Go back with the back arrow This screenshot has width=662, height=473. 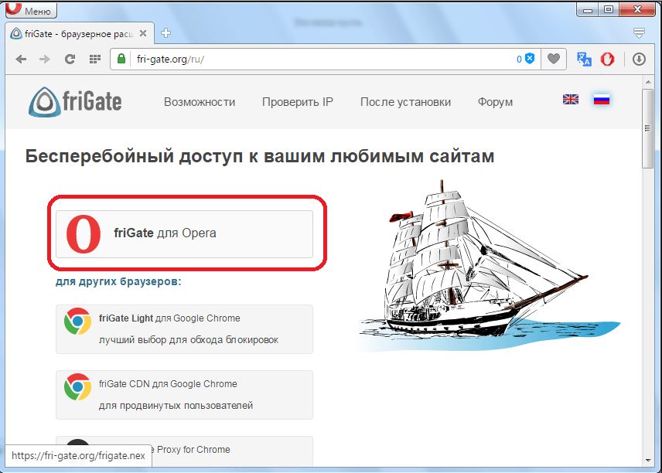[21, 59]
